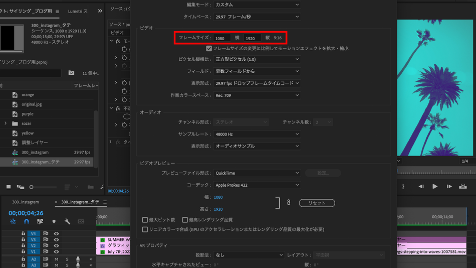Expand the sozai folder

tap(6, 123)
